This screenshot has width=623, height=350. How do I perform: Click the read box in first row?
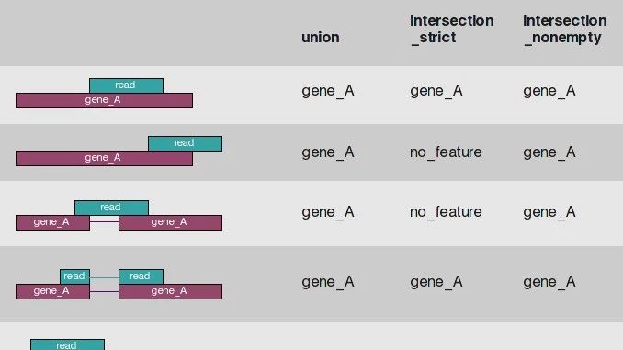click(126, 85)
